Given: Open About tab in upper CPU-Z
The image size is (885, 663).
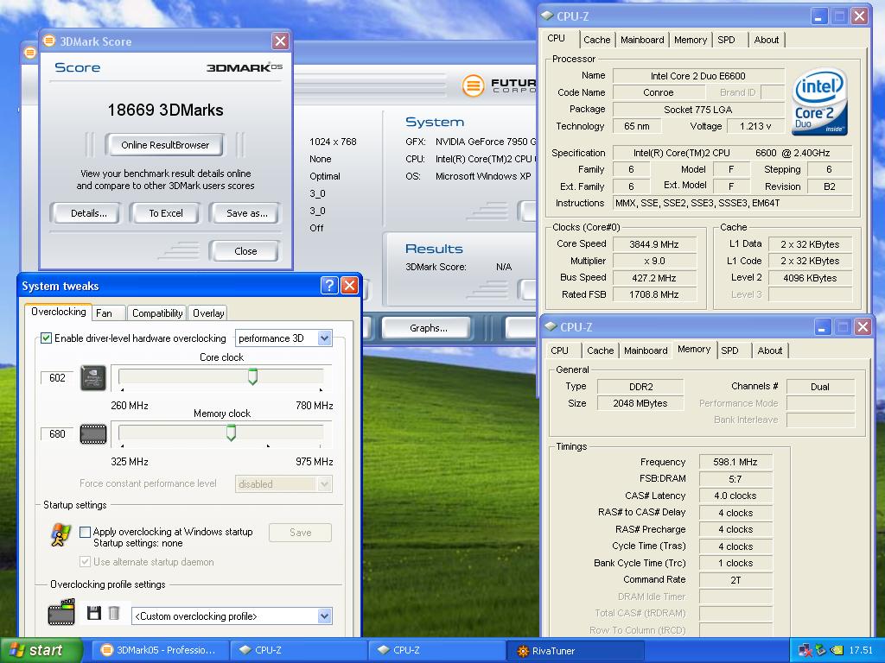Looking at the screenshot, I should (767, 40).
